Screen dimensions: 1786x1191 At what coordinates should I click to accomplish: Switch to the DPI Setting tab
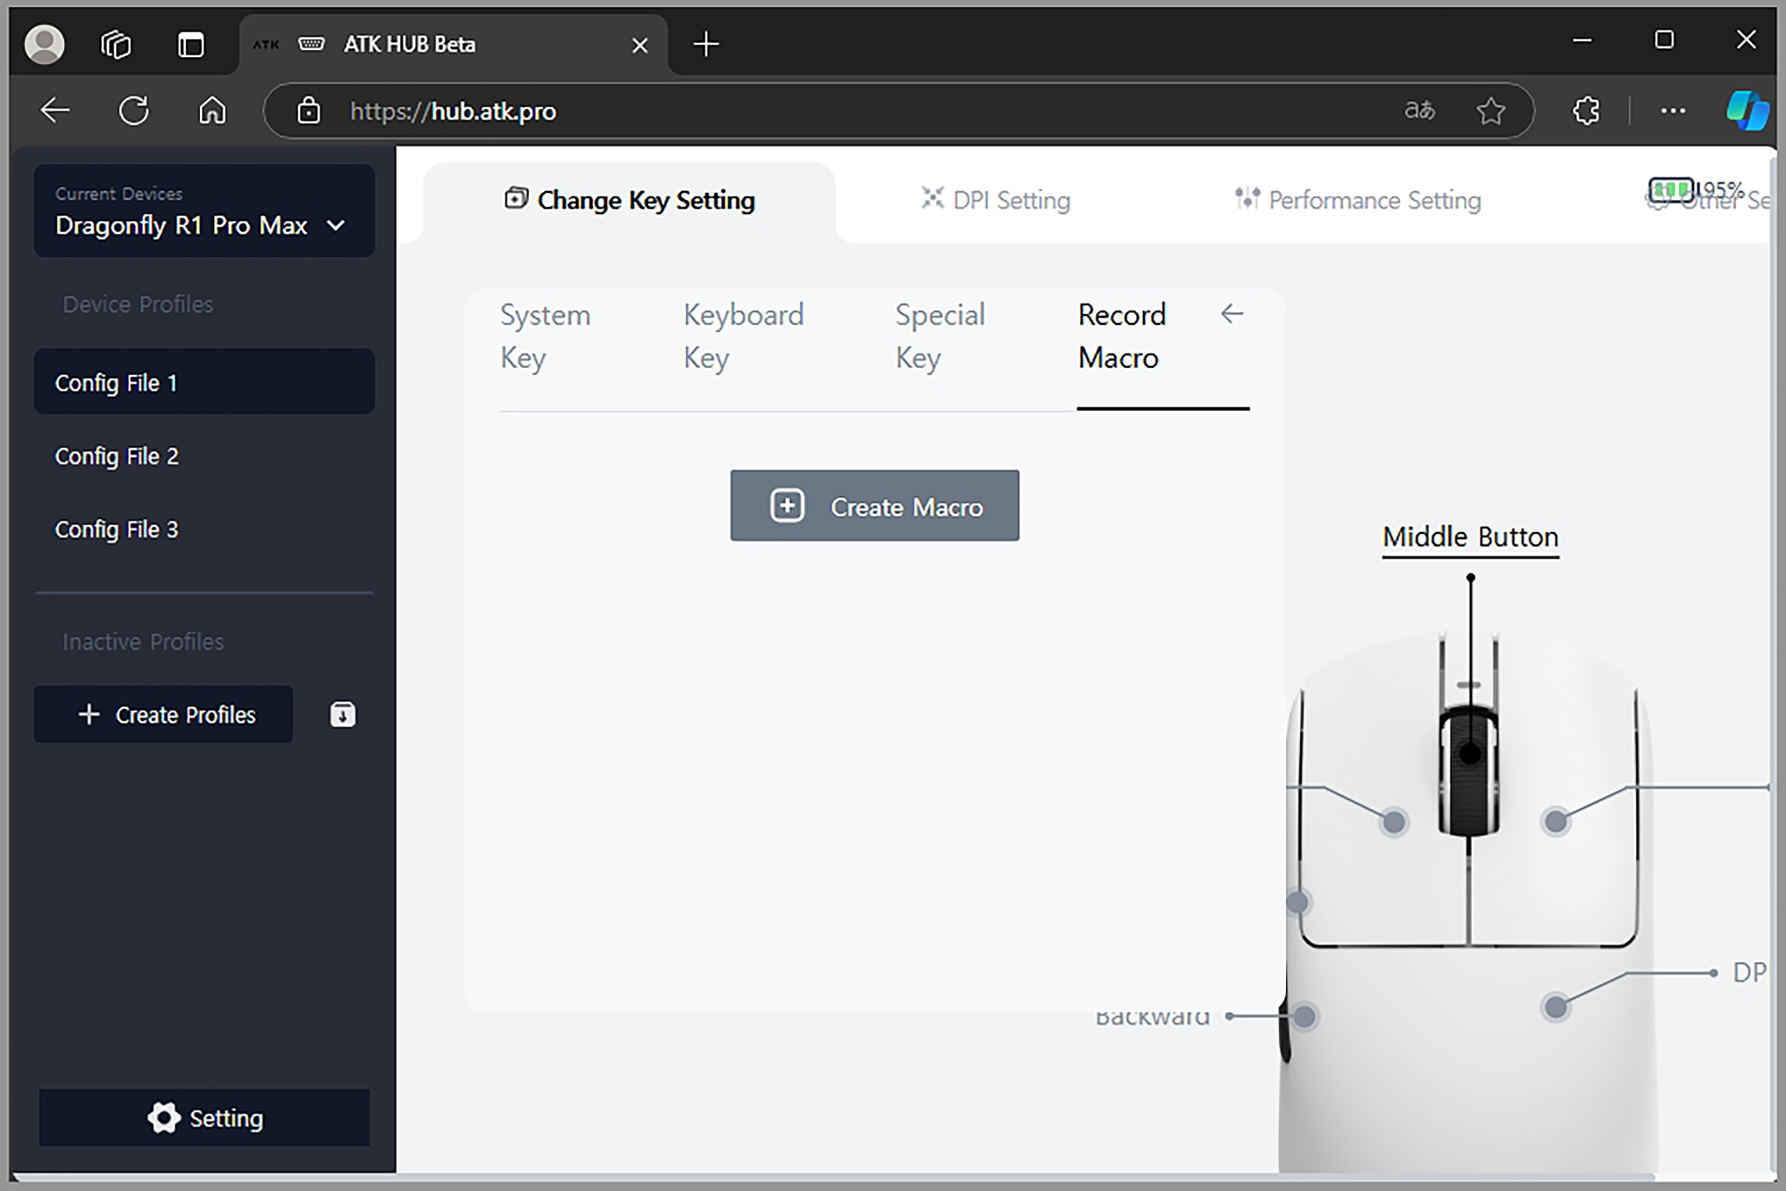[997, 200]
